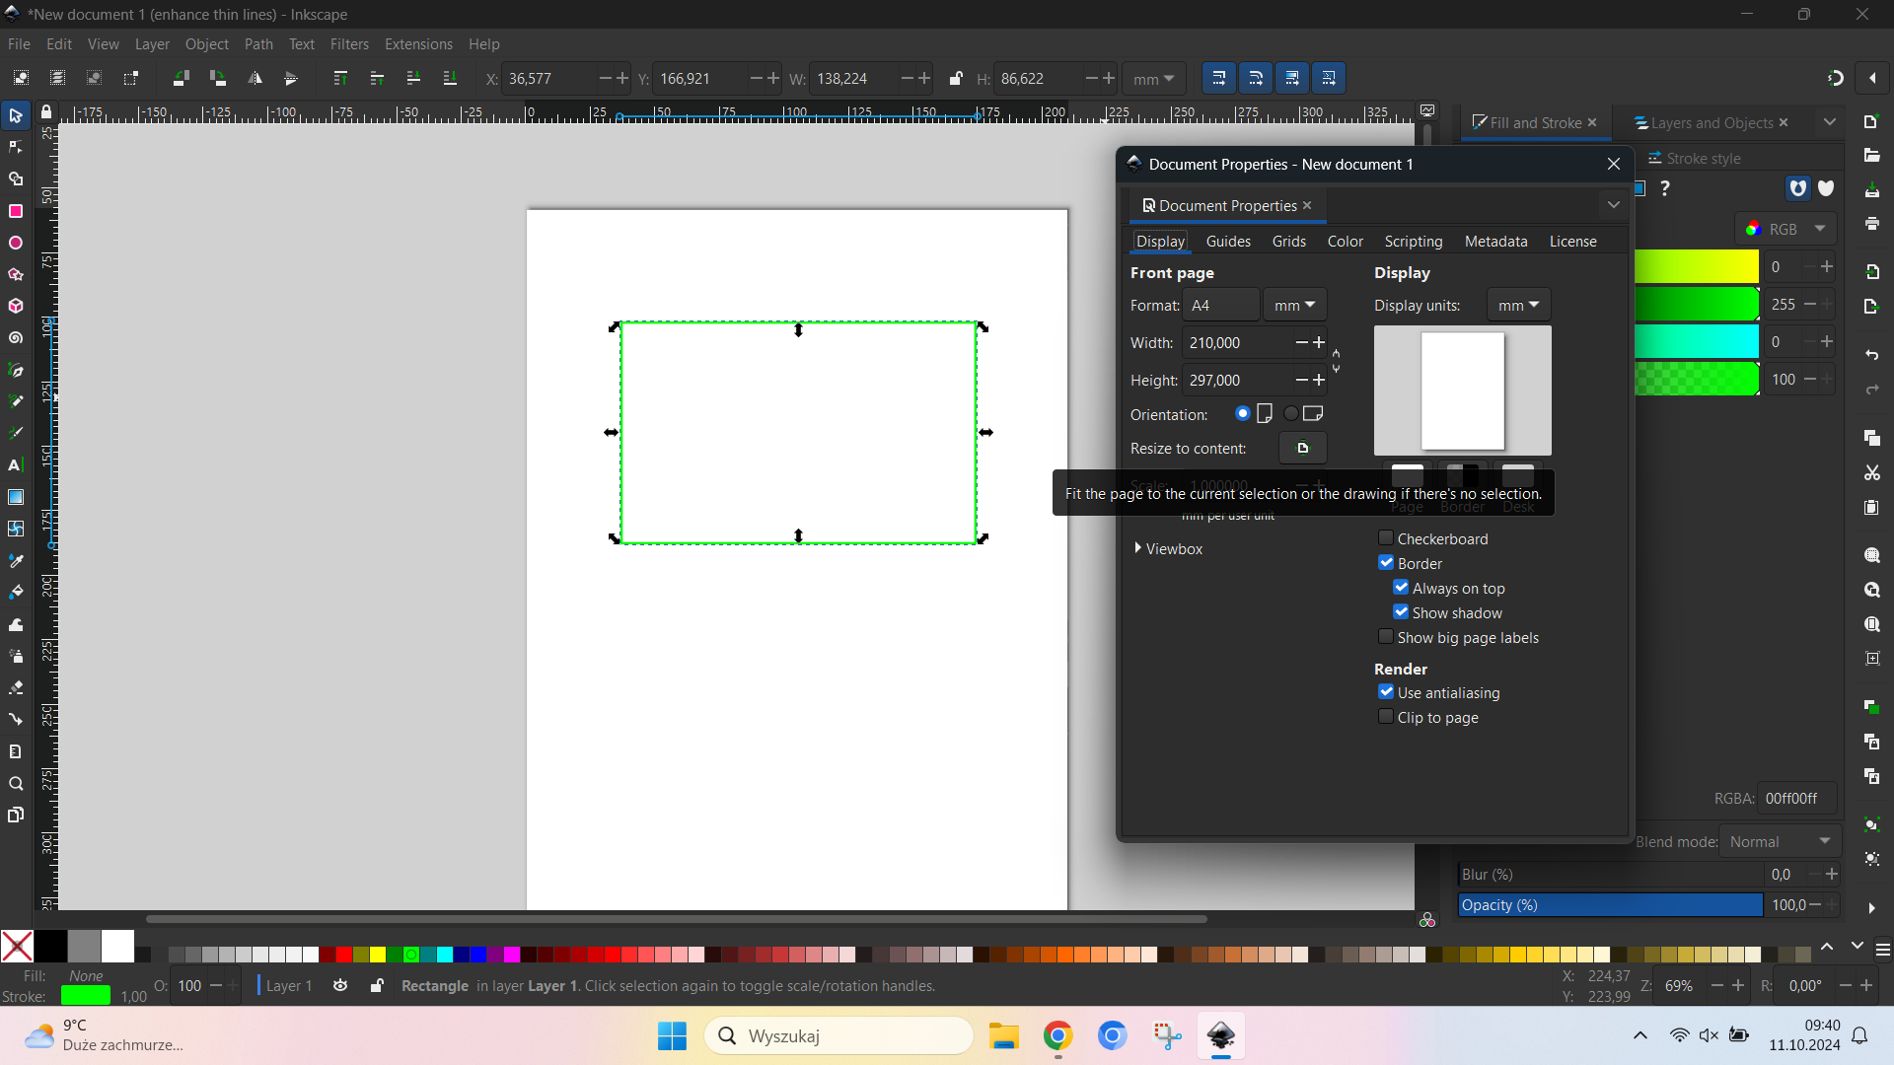1894x1065 pixels.
Task: Open the Filters menu
Action: pos(349,44)
